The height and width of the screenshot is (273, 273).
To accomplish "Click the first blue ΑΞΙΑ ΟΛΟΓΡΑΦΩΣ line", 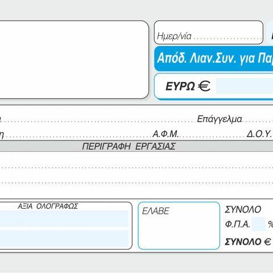I will pos(64,218).
